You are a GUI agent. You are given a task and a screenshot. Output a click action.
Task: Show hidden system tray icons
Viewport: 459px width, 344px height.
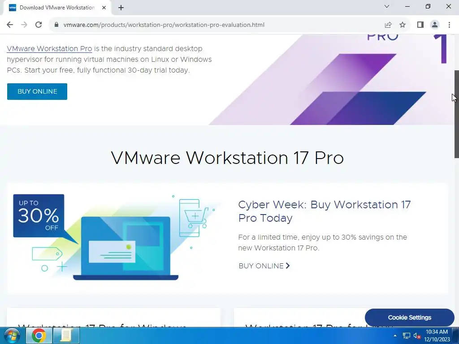click(x=395, y=335)
